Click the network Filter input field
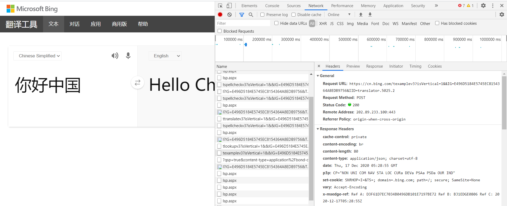 pos(243,23)
